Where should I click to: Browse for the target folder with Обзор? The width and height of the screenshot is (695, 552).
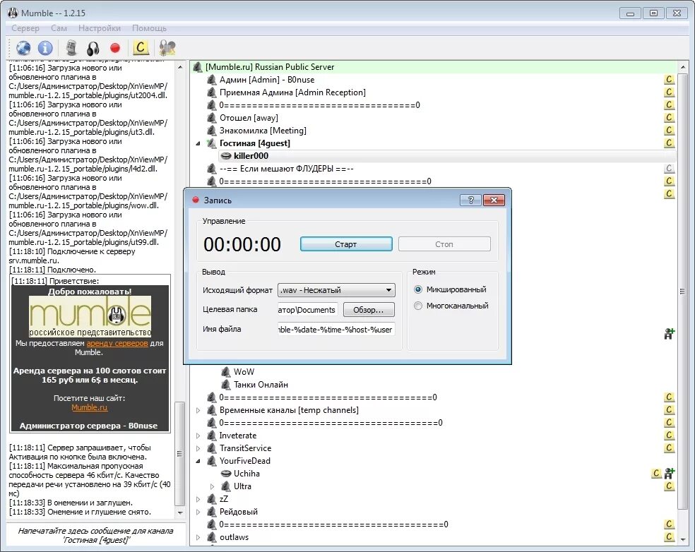click(369, 310)
